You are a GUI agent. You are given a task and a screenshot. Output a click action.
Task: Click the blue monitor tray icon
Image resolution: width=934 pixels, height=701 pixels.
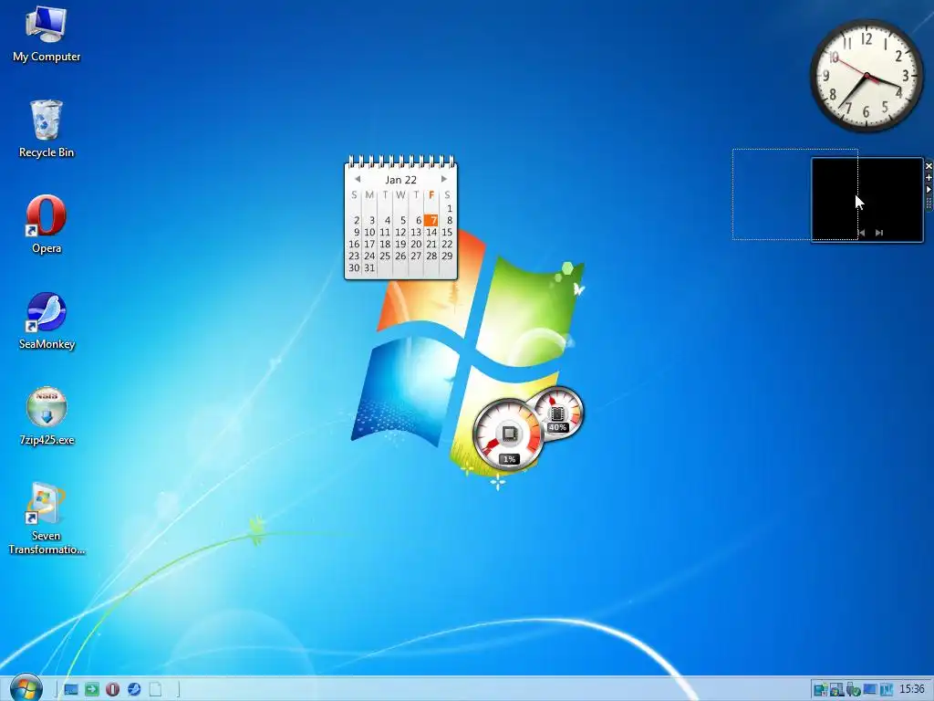pyautogui.click(x=869, y=690)
